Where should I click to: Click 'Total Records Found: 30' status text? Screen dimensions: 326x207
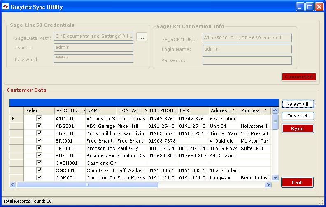coord(27,201)
